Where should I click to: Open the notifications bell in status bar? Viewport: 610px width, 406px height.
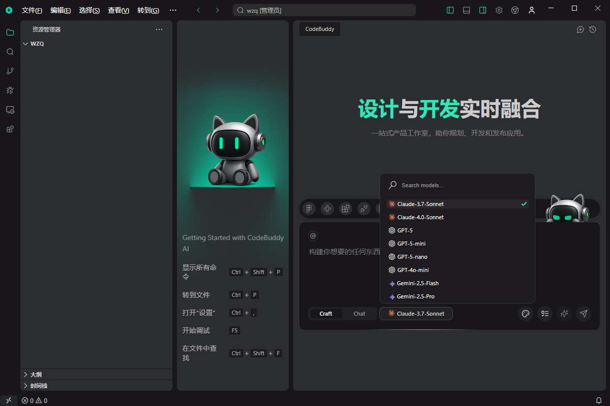pyautogui.click(x=599, y=400)
